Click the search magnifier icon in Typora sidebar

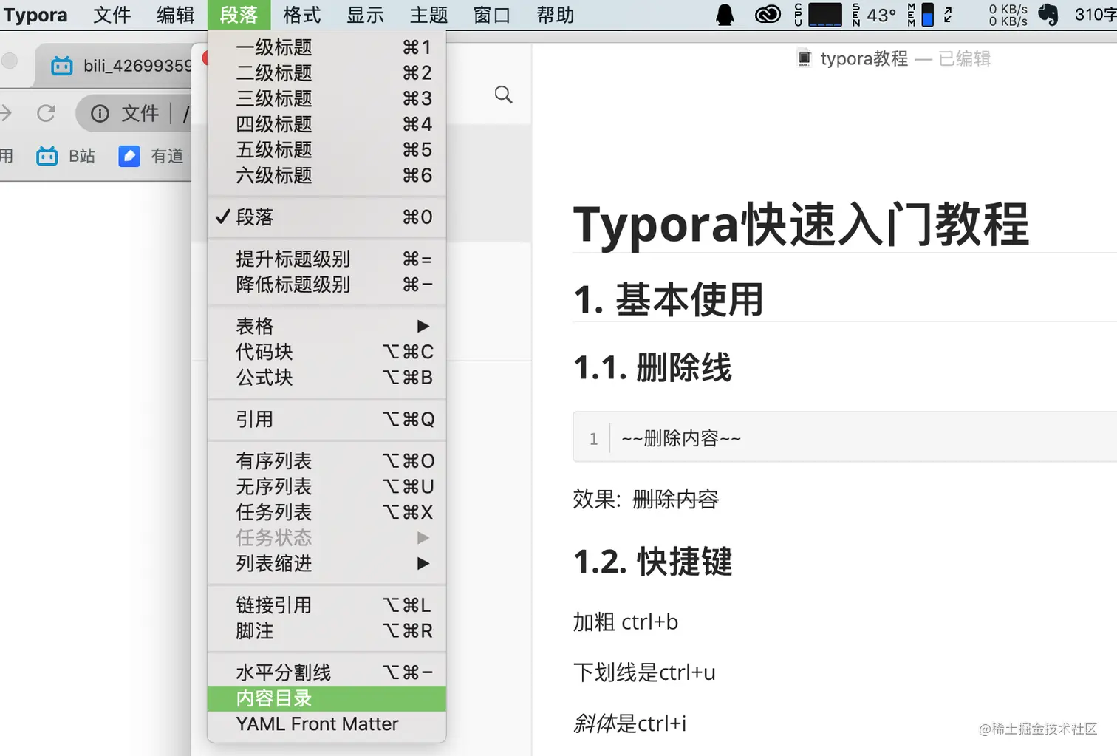[x=503, y=95]
